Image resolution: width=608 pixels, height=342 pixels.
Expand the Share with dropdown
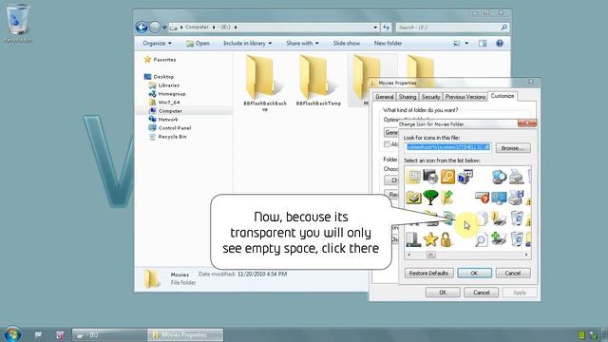[x=302, y=43]
